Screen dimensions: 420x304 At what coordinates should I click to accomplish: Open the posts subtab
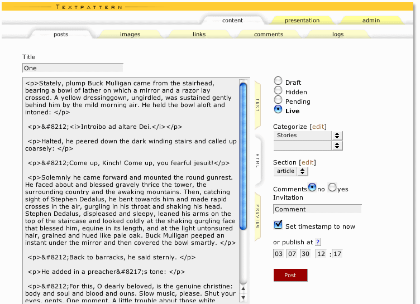pos(61,34)
